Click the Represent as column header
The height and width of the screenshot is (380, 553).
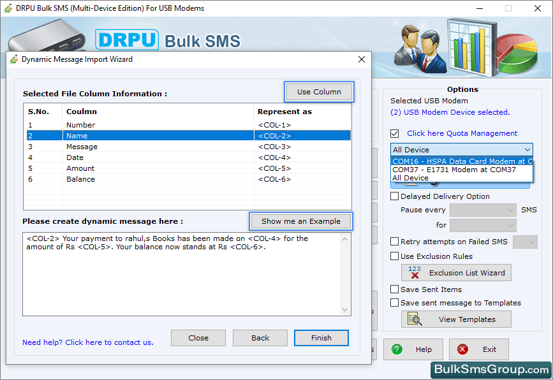302,112
